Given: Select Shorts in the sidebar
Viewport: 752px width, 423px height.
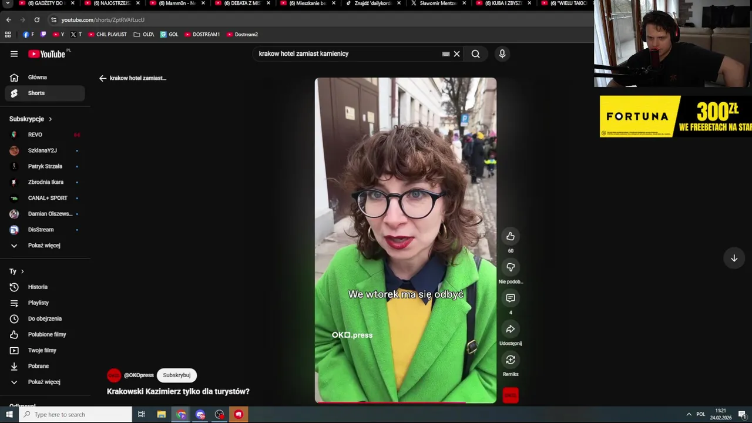Looking at the screenshot, I should click(x=45, y=93).
